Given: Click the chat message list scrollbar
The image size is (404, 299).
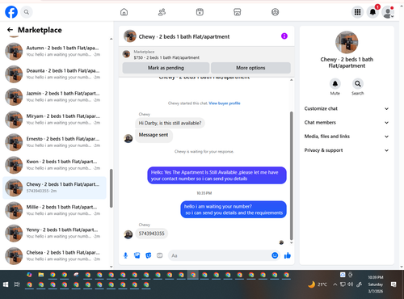Looking at the screenshot, I should 291,175.
